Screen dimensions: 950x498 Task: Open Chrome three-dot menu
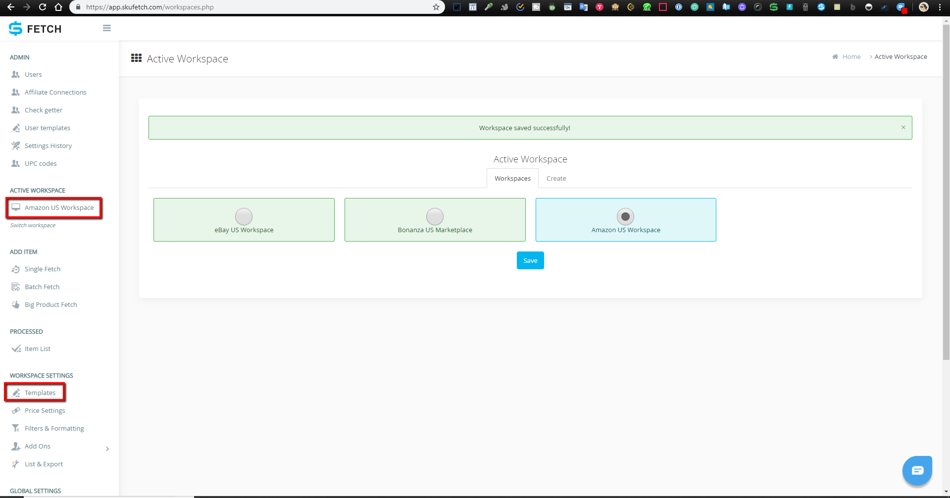coord(940,7)
